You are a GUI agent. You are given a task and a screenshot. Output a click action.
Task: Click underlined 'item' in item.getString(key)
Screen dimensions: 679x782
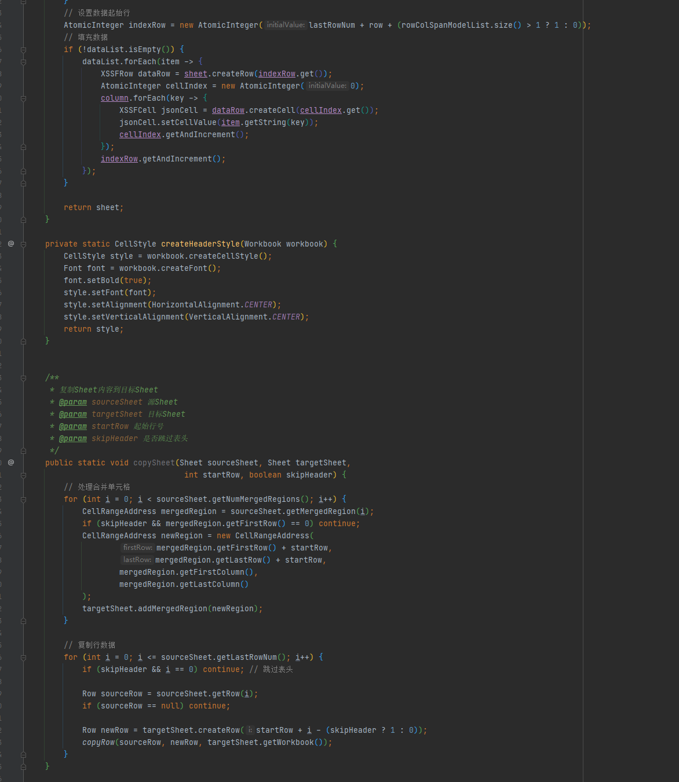(x=231, y=123)
